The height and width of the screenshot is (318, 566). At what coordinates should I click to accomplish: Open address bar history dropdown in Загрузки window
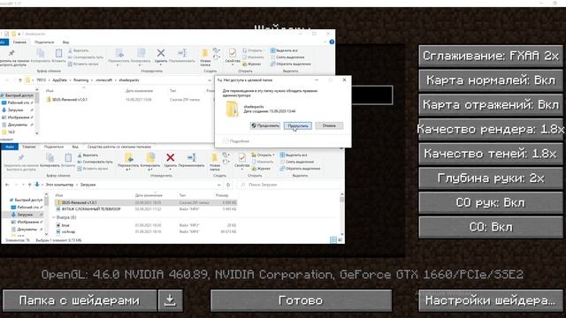[218, 185]
